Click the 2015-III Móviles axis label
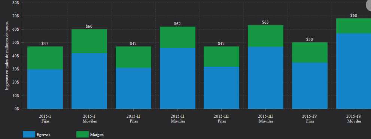 tap(265, 119)
